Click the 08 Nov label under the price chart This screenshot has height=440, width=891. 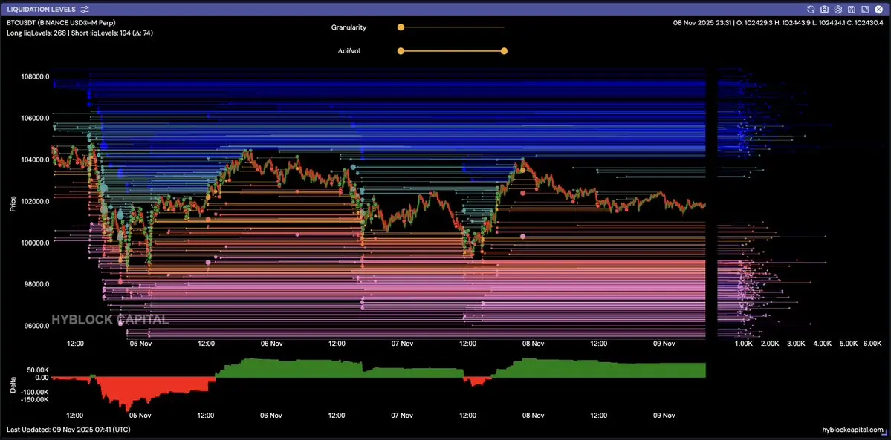pyautogui.click(x=533, y=344)
